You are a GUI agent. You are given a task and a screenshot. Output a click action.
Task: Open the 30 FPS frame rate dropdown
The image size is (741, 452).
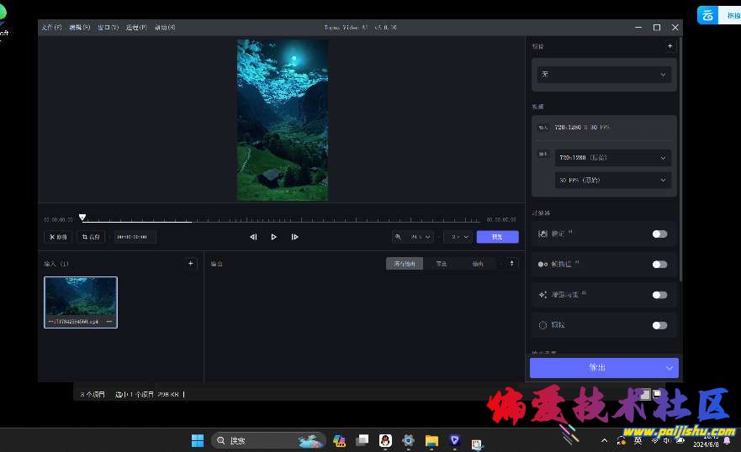[611, 180]
